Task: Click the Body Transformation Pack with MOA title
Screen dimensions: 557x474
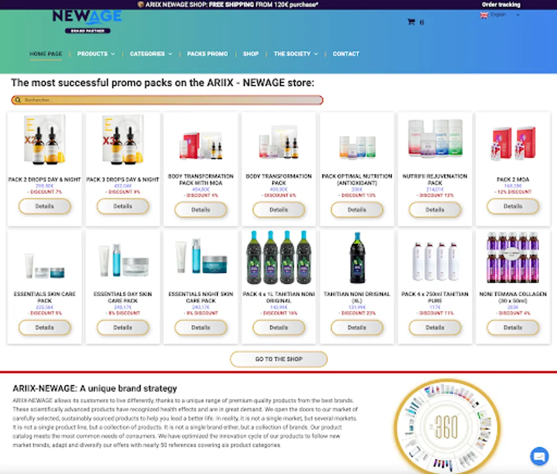Action: coord(201,180)
